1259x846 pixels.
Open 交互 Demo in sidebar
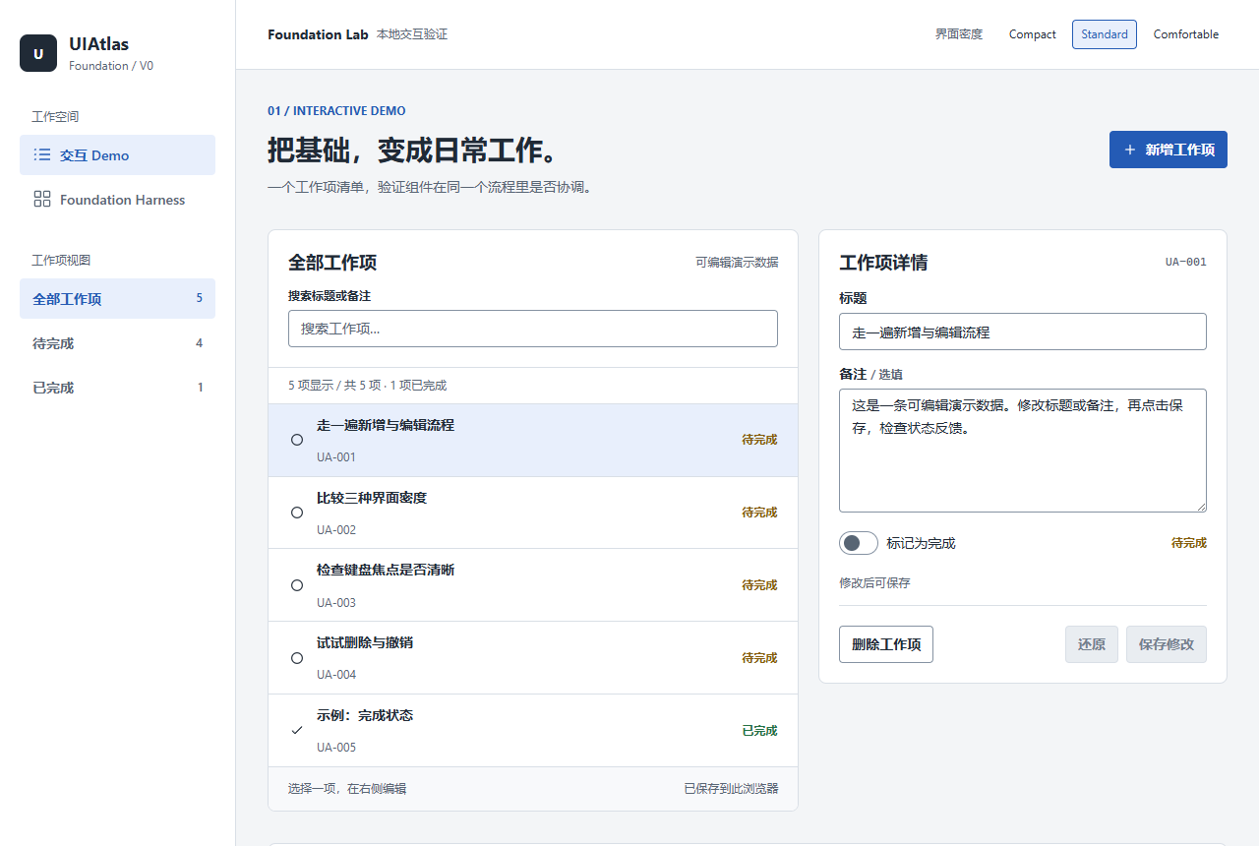click(117, 154)
